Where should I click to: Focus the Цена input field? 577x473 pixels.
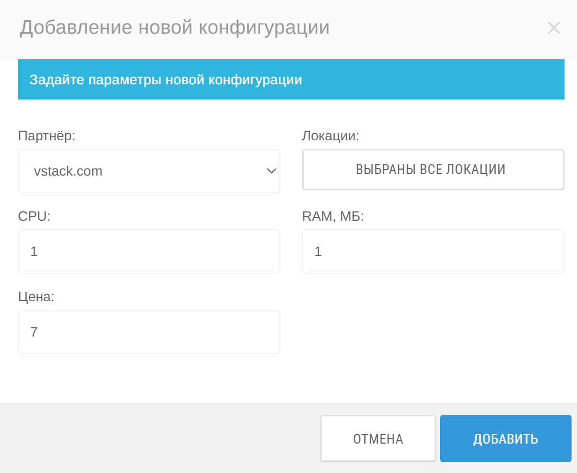(x=149, y=332)
